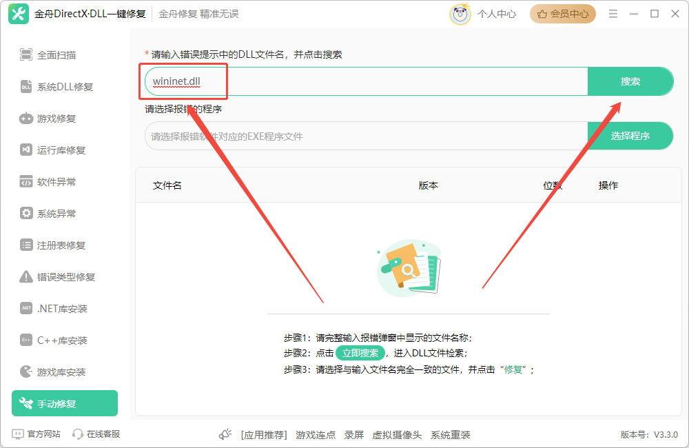Screen dimensions: 689x448
Task: Click the megaphone announcement icon
Action: 225,434
